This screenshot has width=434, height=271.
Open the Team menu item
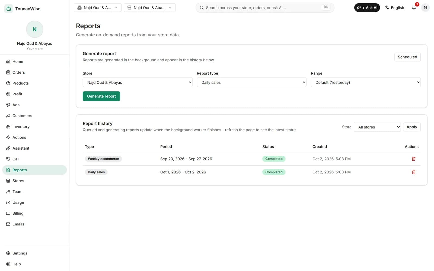coord(34,192)
